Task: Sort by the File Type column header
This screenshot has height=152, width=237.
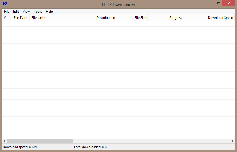Action: pyautogui.click(x=21, y=18)
